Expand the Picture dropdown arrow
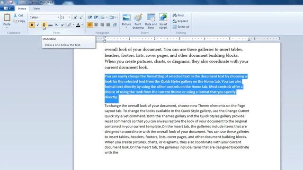Image resolution: width=303 pixels, height=170 pixels. (126, 27)
